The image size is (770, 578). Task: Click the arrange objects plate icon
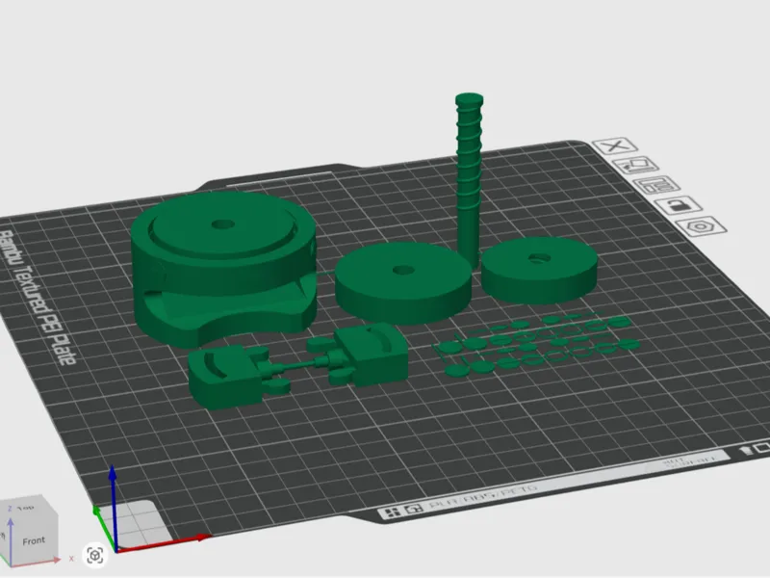tap(656, 185)
